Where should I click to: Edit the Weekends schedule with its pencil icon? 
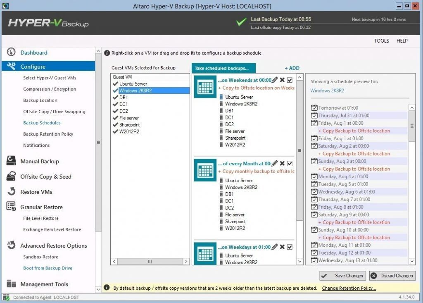[275, 80]
